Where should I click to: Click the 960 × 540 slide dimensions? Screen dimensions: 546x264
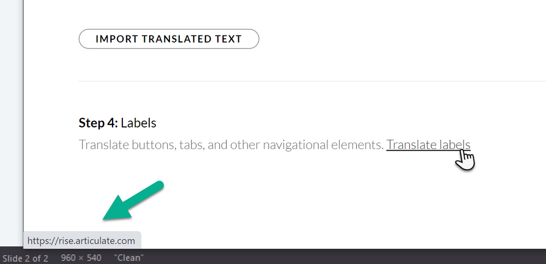[x=80, y=257]
